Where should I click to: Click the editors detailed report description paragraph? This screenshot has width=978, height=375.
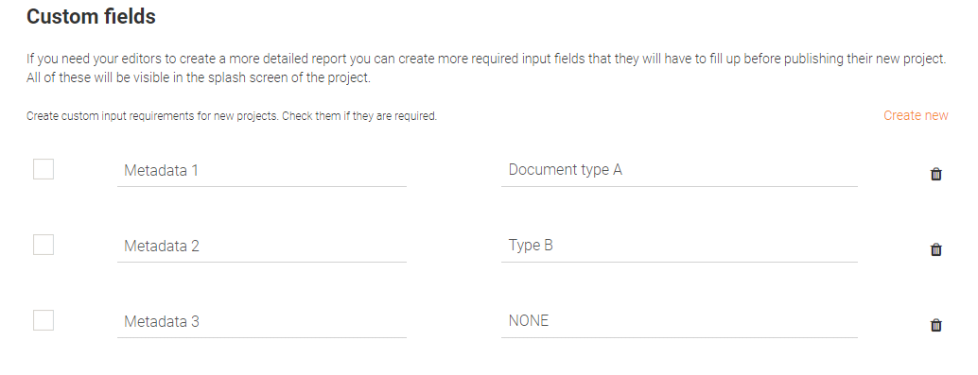pyautogui.click(x=486, y=69)
